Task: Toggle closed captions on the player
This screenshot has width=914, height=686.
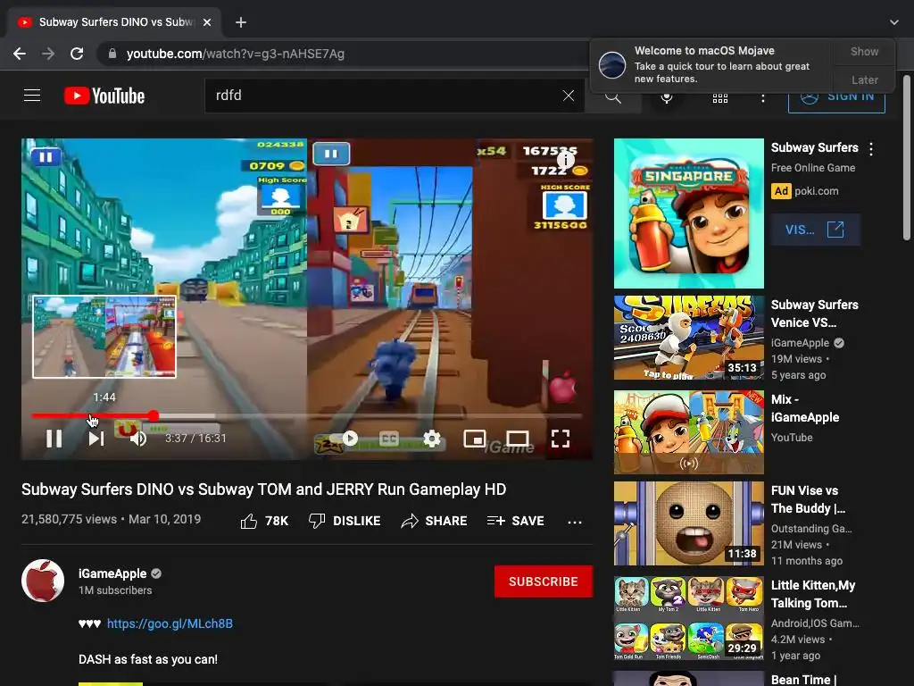Action: click(x=389, y=438)
